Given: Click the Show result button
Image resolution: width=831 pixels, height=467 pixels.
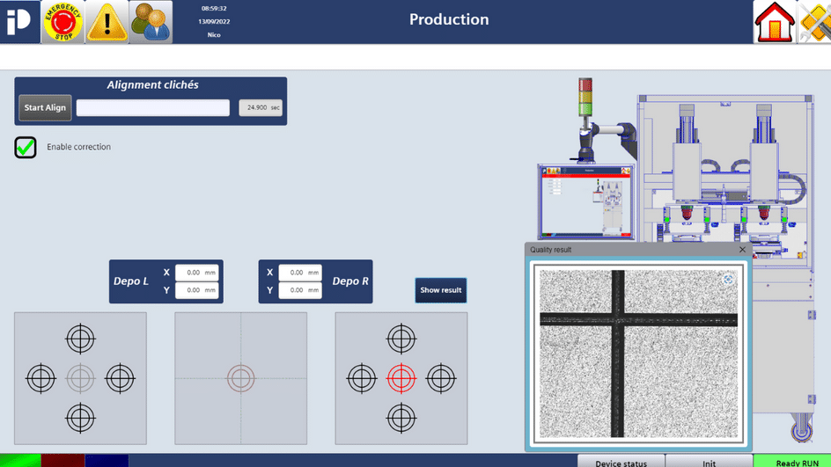Looking at the screenshot, I should coord(441,290).
